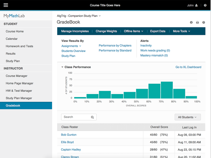Collapse the Class Performance section
Viewport: 211px width, 158px height.
point(63,67)
